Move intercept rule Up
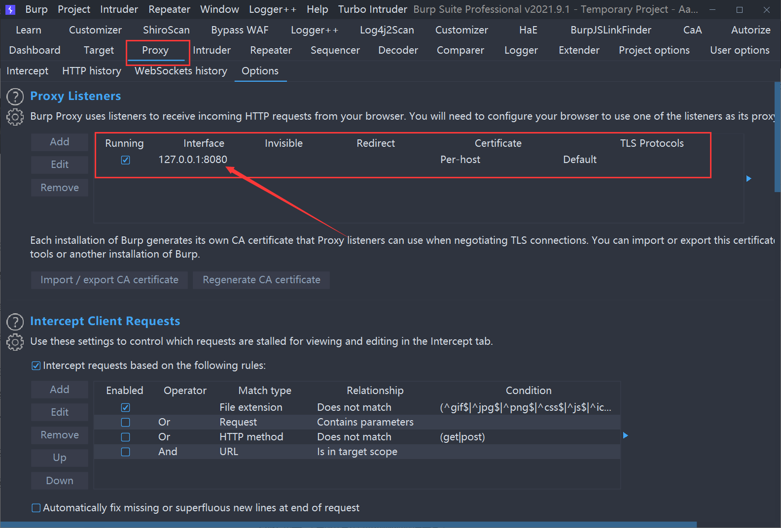Viewport: 781px width, 528px height. click(60, 458)
